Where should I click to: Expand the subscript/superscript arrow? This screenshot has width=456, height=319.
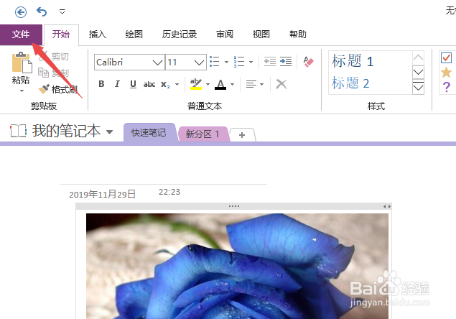[x=177, y=84]
